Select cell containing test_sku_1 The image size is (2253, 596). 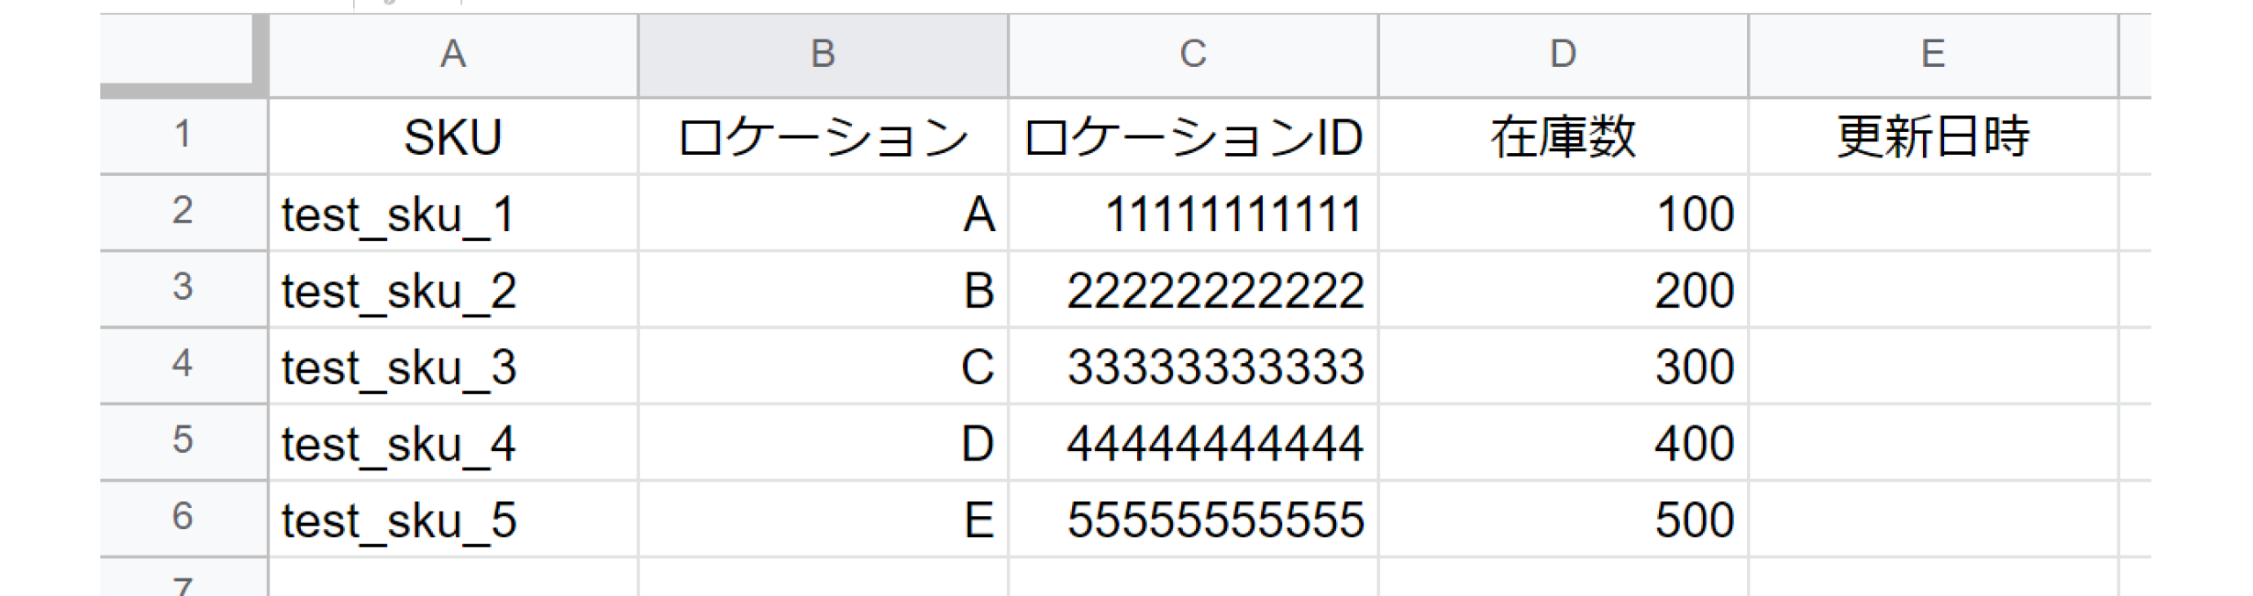coord(452,214)
